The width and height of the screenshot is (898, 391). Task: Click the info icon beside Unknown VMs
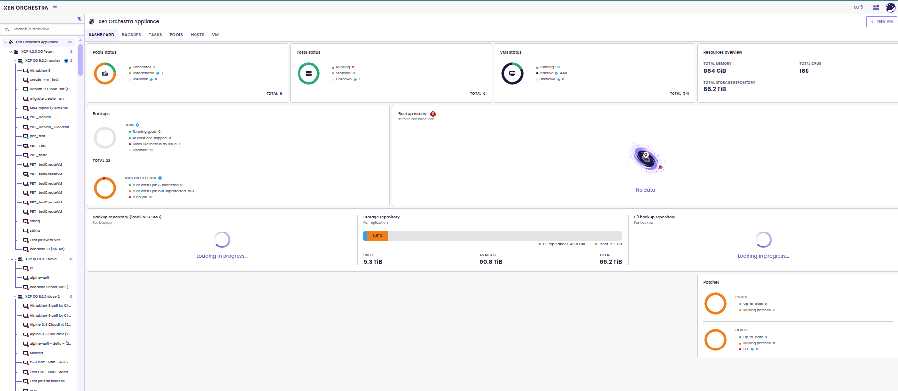(559, 79)
